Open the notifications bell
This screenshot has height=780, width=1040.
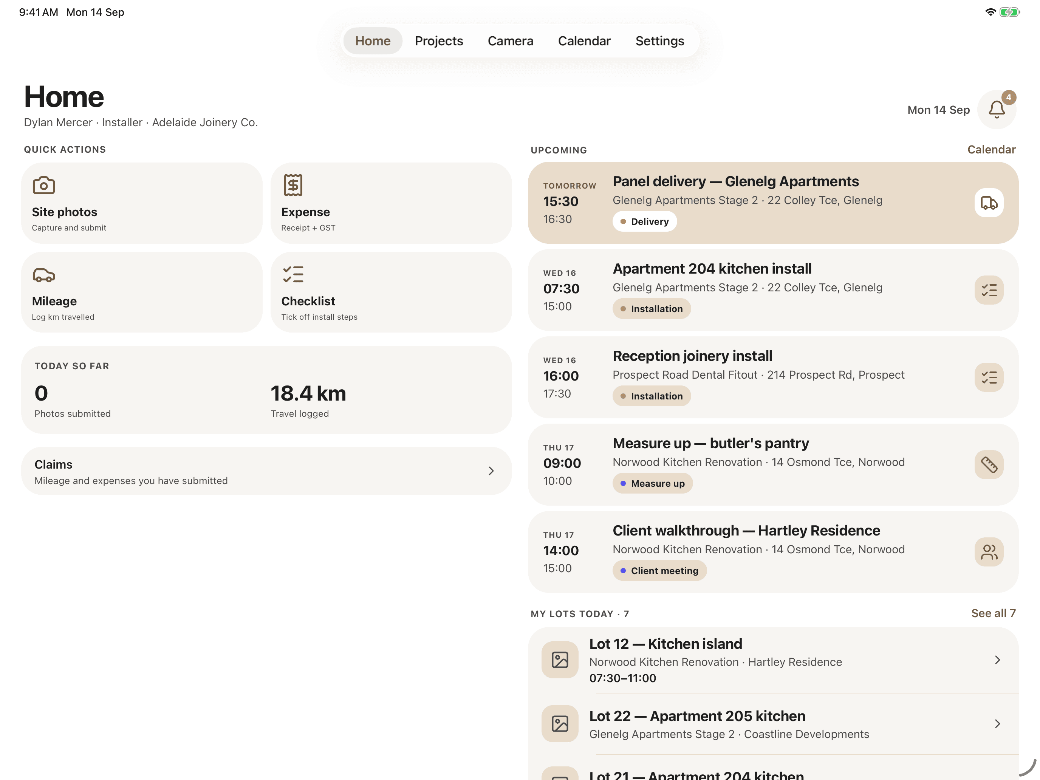tap(996, 110)
